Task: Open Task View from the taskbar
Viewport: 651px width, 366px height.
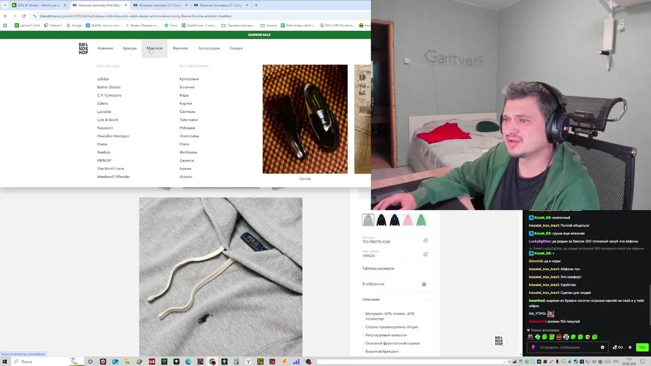Action: pyautogui.click(x=90, y=361)
